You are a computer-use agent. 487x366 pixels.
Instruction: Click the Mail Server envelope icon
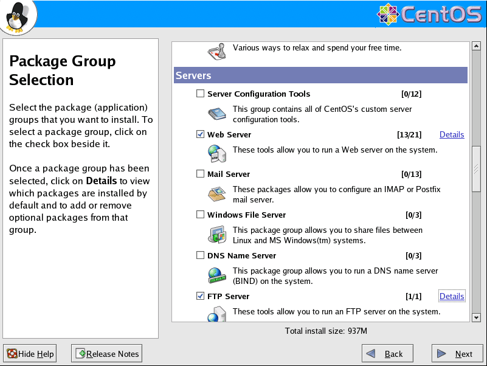click(x=217, y=194)
